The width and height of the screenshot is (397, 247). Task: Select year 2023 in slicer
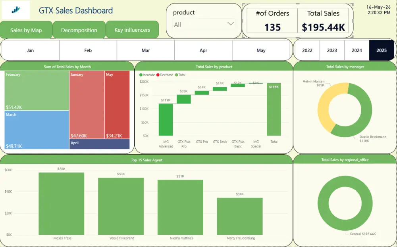(332, 50)
